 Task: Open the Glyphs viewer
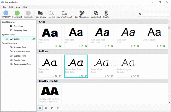pyautogui.click(x=106, y=14)
